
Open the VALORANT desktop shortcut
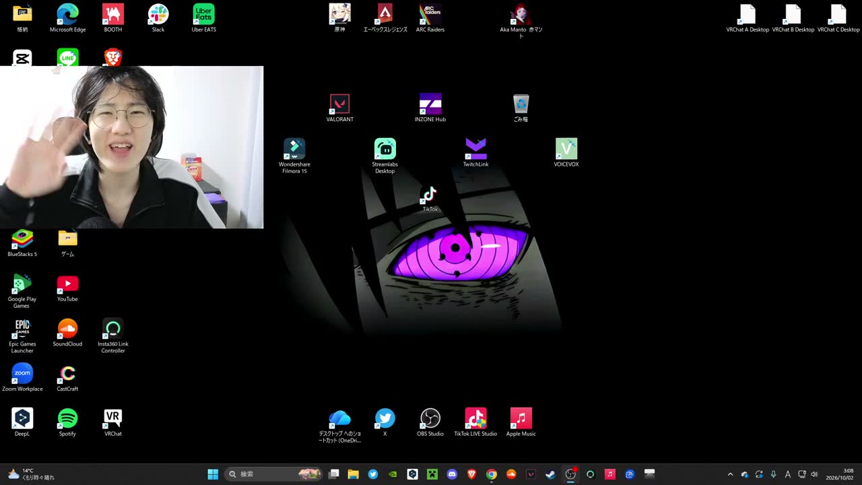[x=339, y=108]
